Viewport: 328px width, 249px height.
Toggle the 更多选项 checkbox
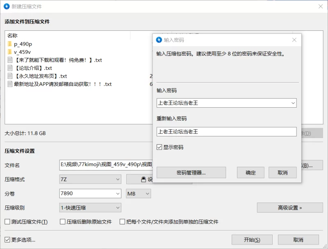pyautogui.click(x=7, y=240)
